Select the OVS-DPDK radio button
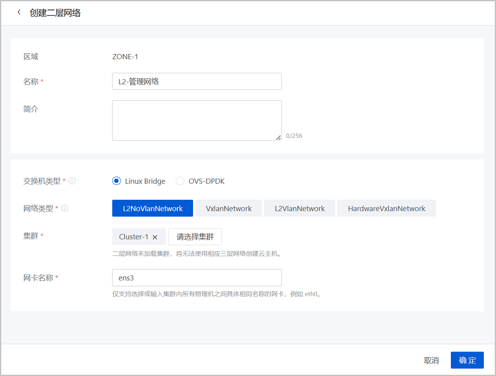 [180, 181]
